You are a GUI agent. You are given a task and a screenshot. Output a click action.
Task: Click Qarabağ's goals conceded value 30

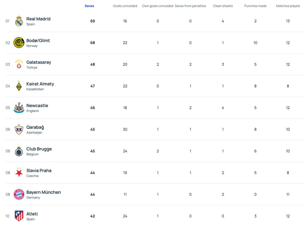coord(125,129)
